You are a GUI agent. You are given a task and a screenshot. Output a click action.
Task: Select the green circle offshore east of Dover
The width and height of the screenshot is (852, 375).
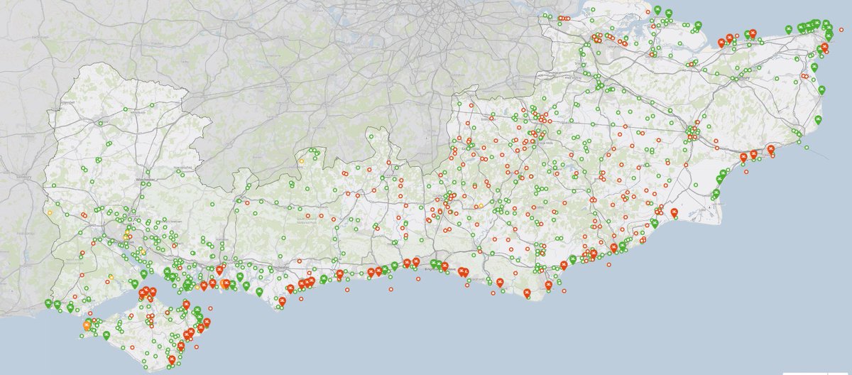(x=807, y=146)
